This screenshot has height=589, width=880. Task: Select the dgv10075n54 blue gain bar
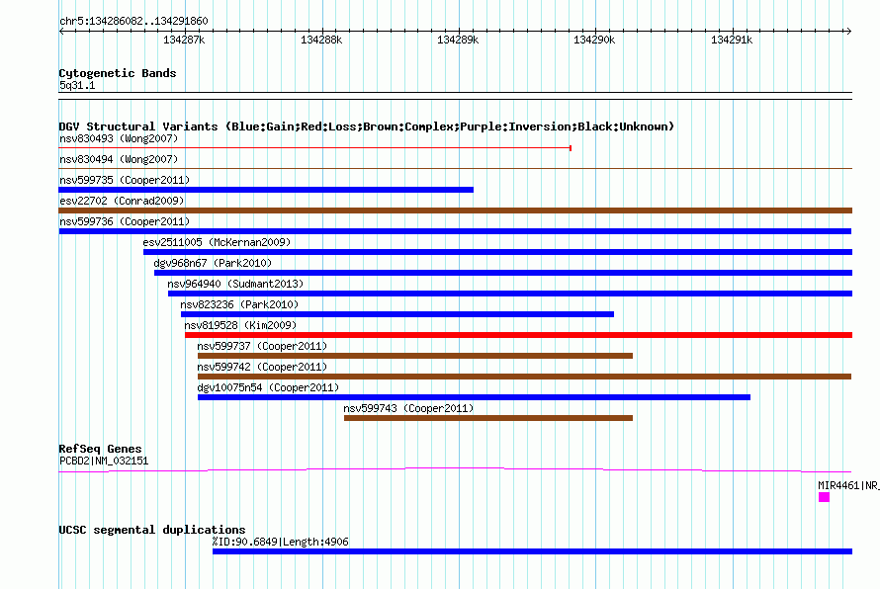tap(475, 397)
